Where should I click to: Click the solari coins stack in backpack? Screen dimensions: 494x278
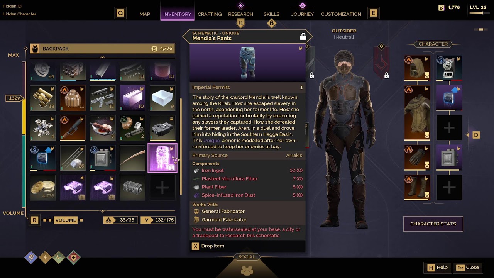(x=43, y=188)
